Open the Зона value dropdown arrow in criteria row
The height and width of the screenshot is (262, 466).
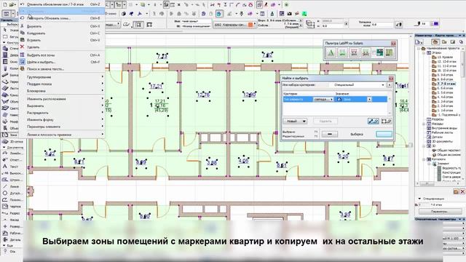pyautogui.click(x=369, y=99)
